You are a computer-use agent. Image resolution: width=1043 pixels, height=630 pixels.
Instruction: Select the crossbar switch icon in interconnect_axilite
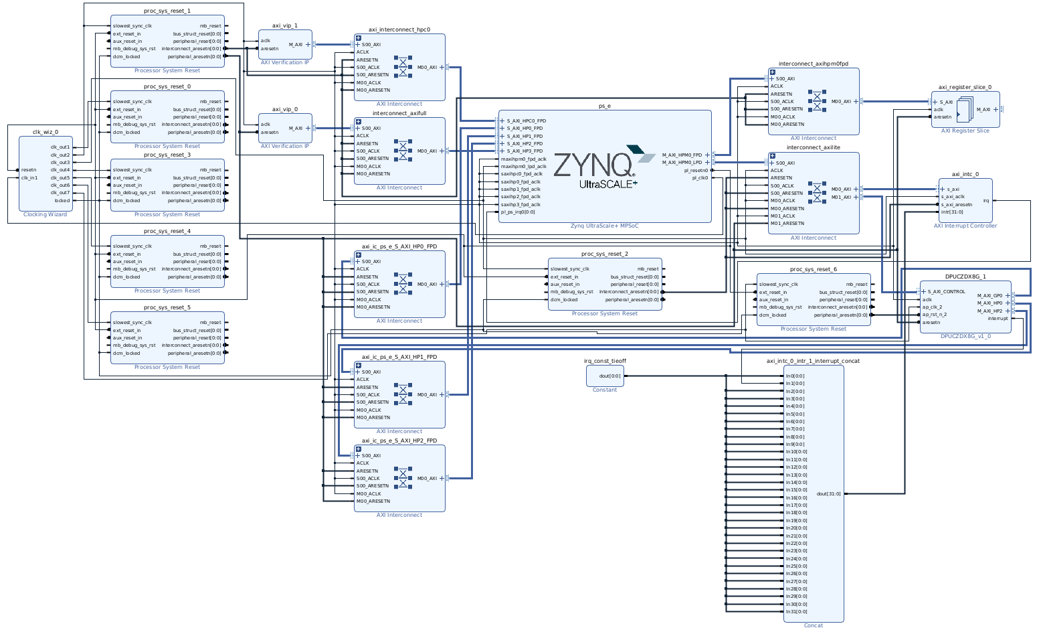(818, 193)
